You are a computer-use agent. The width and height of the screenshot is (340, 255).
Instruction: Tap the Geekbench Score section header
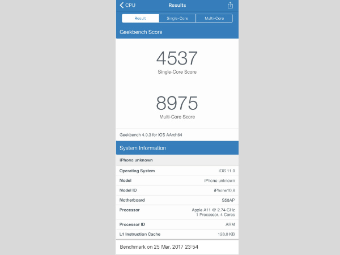[x=177, y=32]
